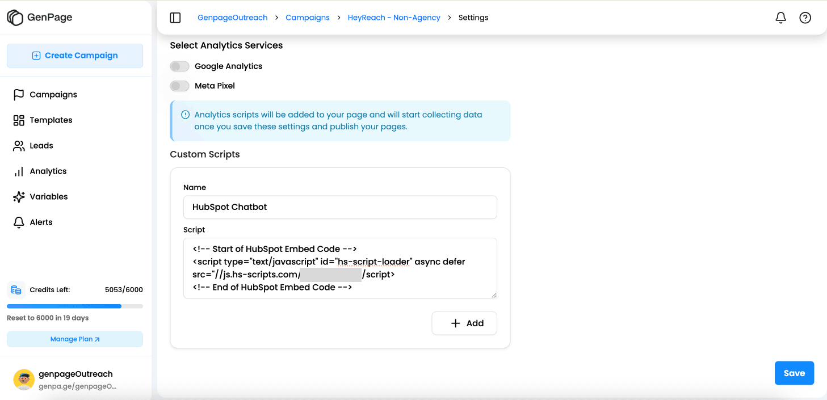The width and height of the screenshot is (827, 400).
Task: Click the 'Custom Scripts' heading
Action: click(205, 154)
